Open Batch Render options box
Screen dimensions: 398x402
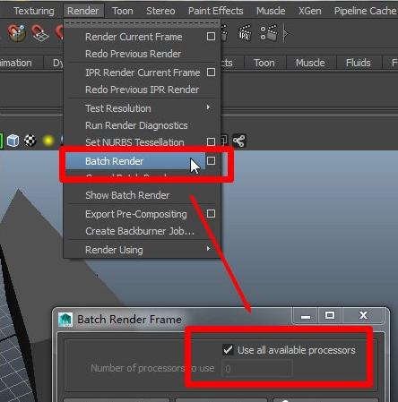pyautogui.click(x=211, y=161)
